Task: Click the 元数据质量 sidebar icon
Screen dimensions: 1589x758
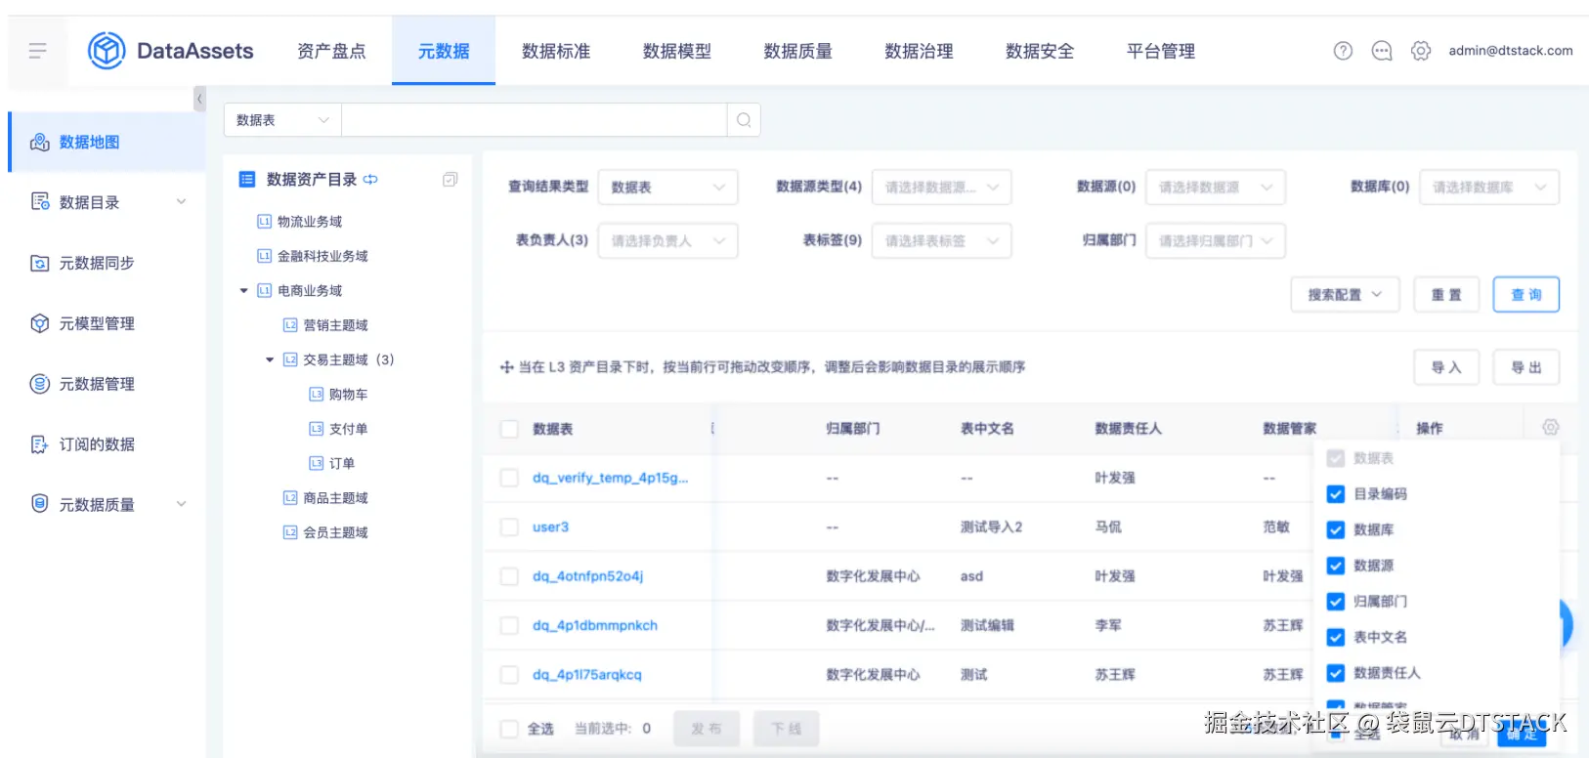Action: (40, 504)
